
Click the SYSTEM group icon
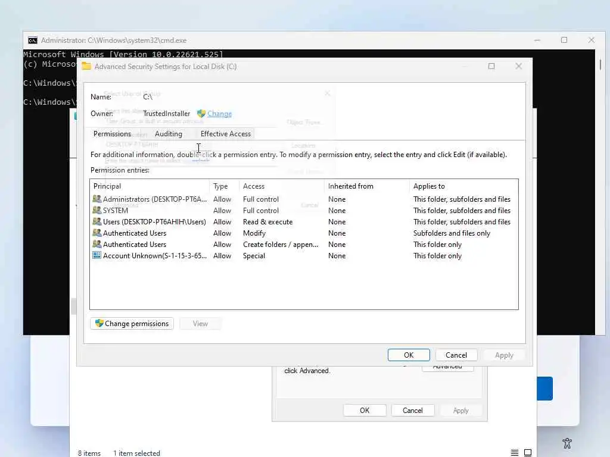(x=97, y=210)
